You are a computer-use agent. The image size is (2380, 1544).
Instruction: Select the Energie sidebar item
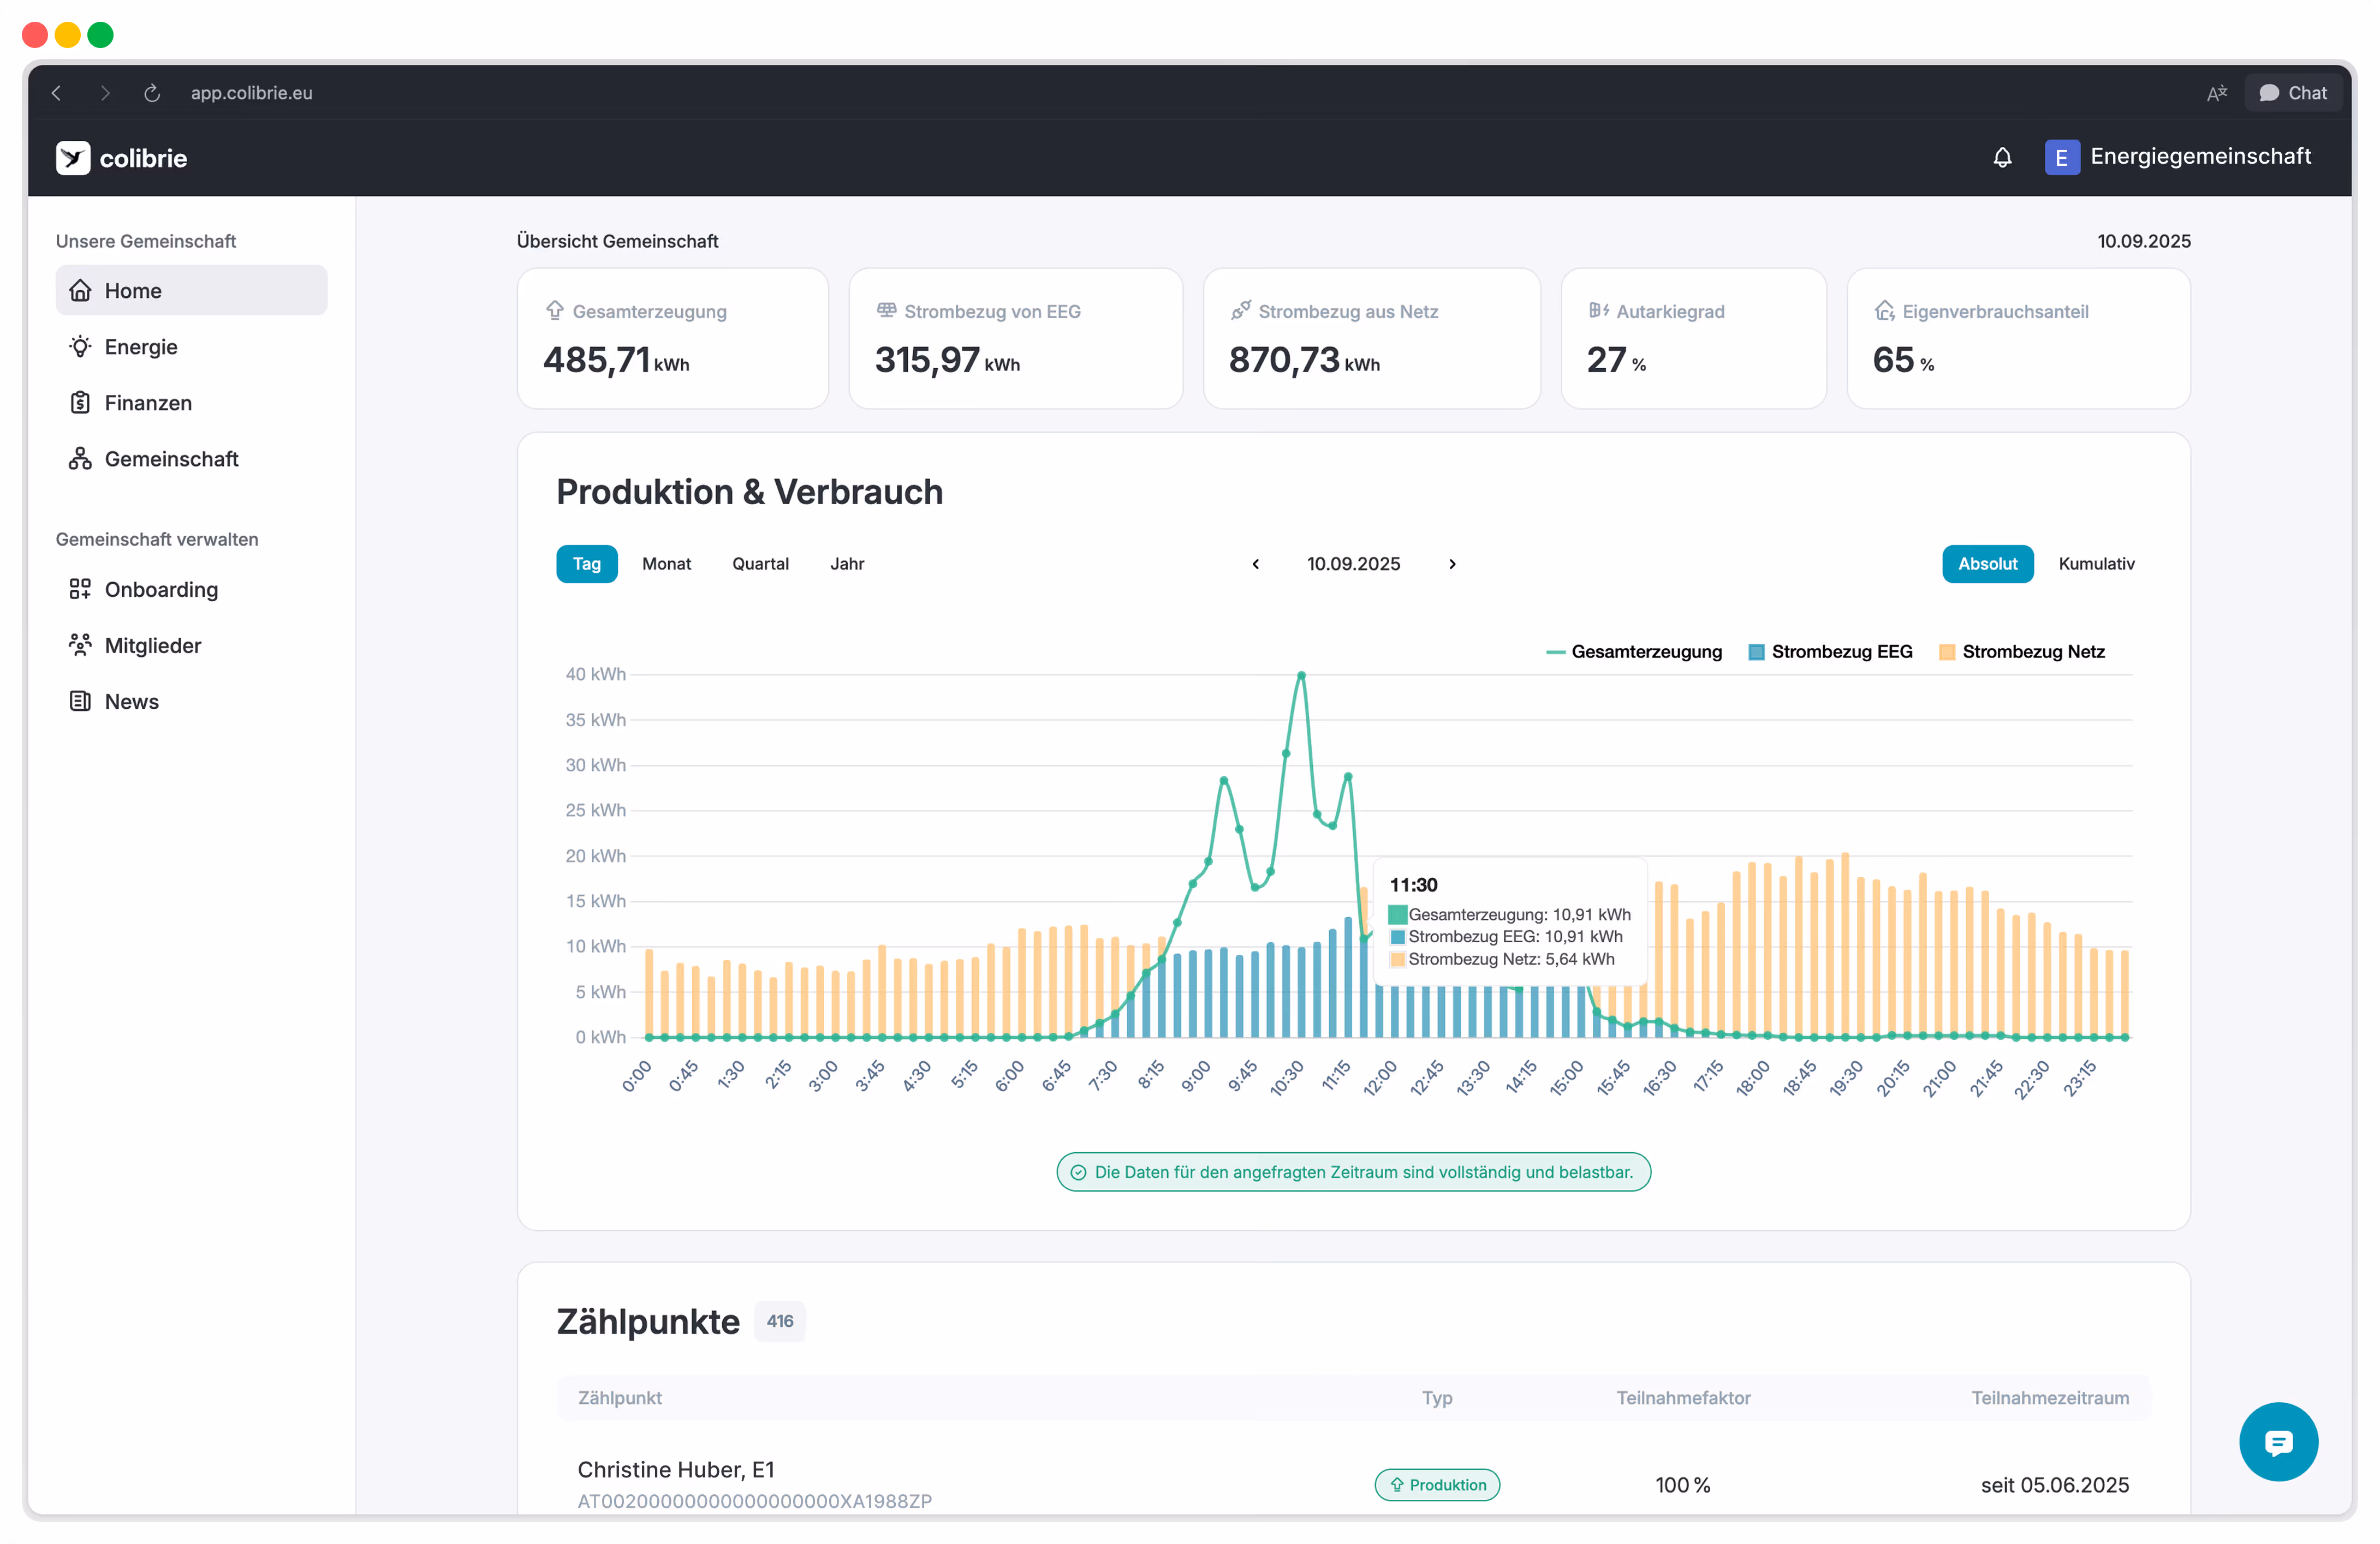(x=140, y=346)
